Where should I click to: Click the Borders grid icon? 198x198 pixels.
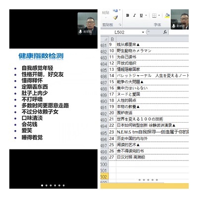[154, 16]
